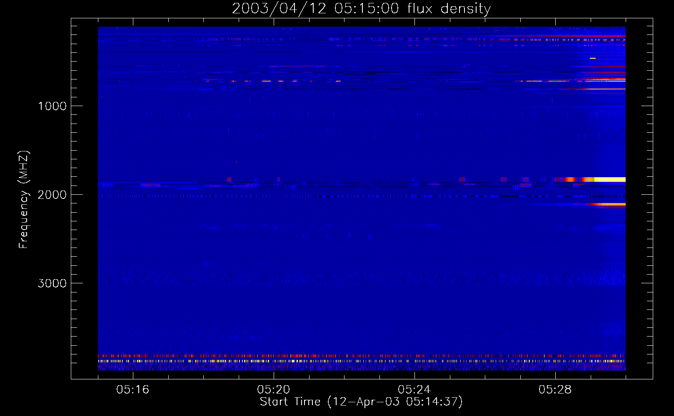
Task: Click the 3000 frequency tick label
Action: (x=52, y=283)
